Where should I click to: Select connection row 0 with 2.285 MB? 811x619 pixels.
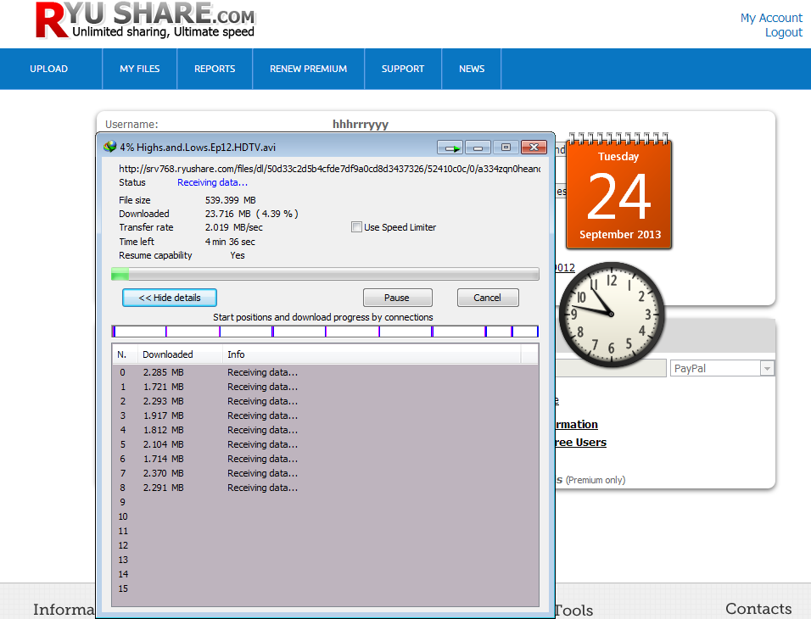pyautogui.click(x=325, y=372)
